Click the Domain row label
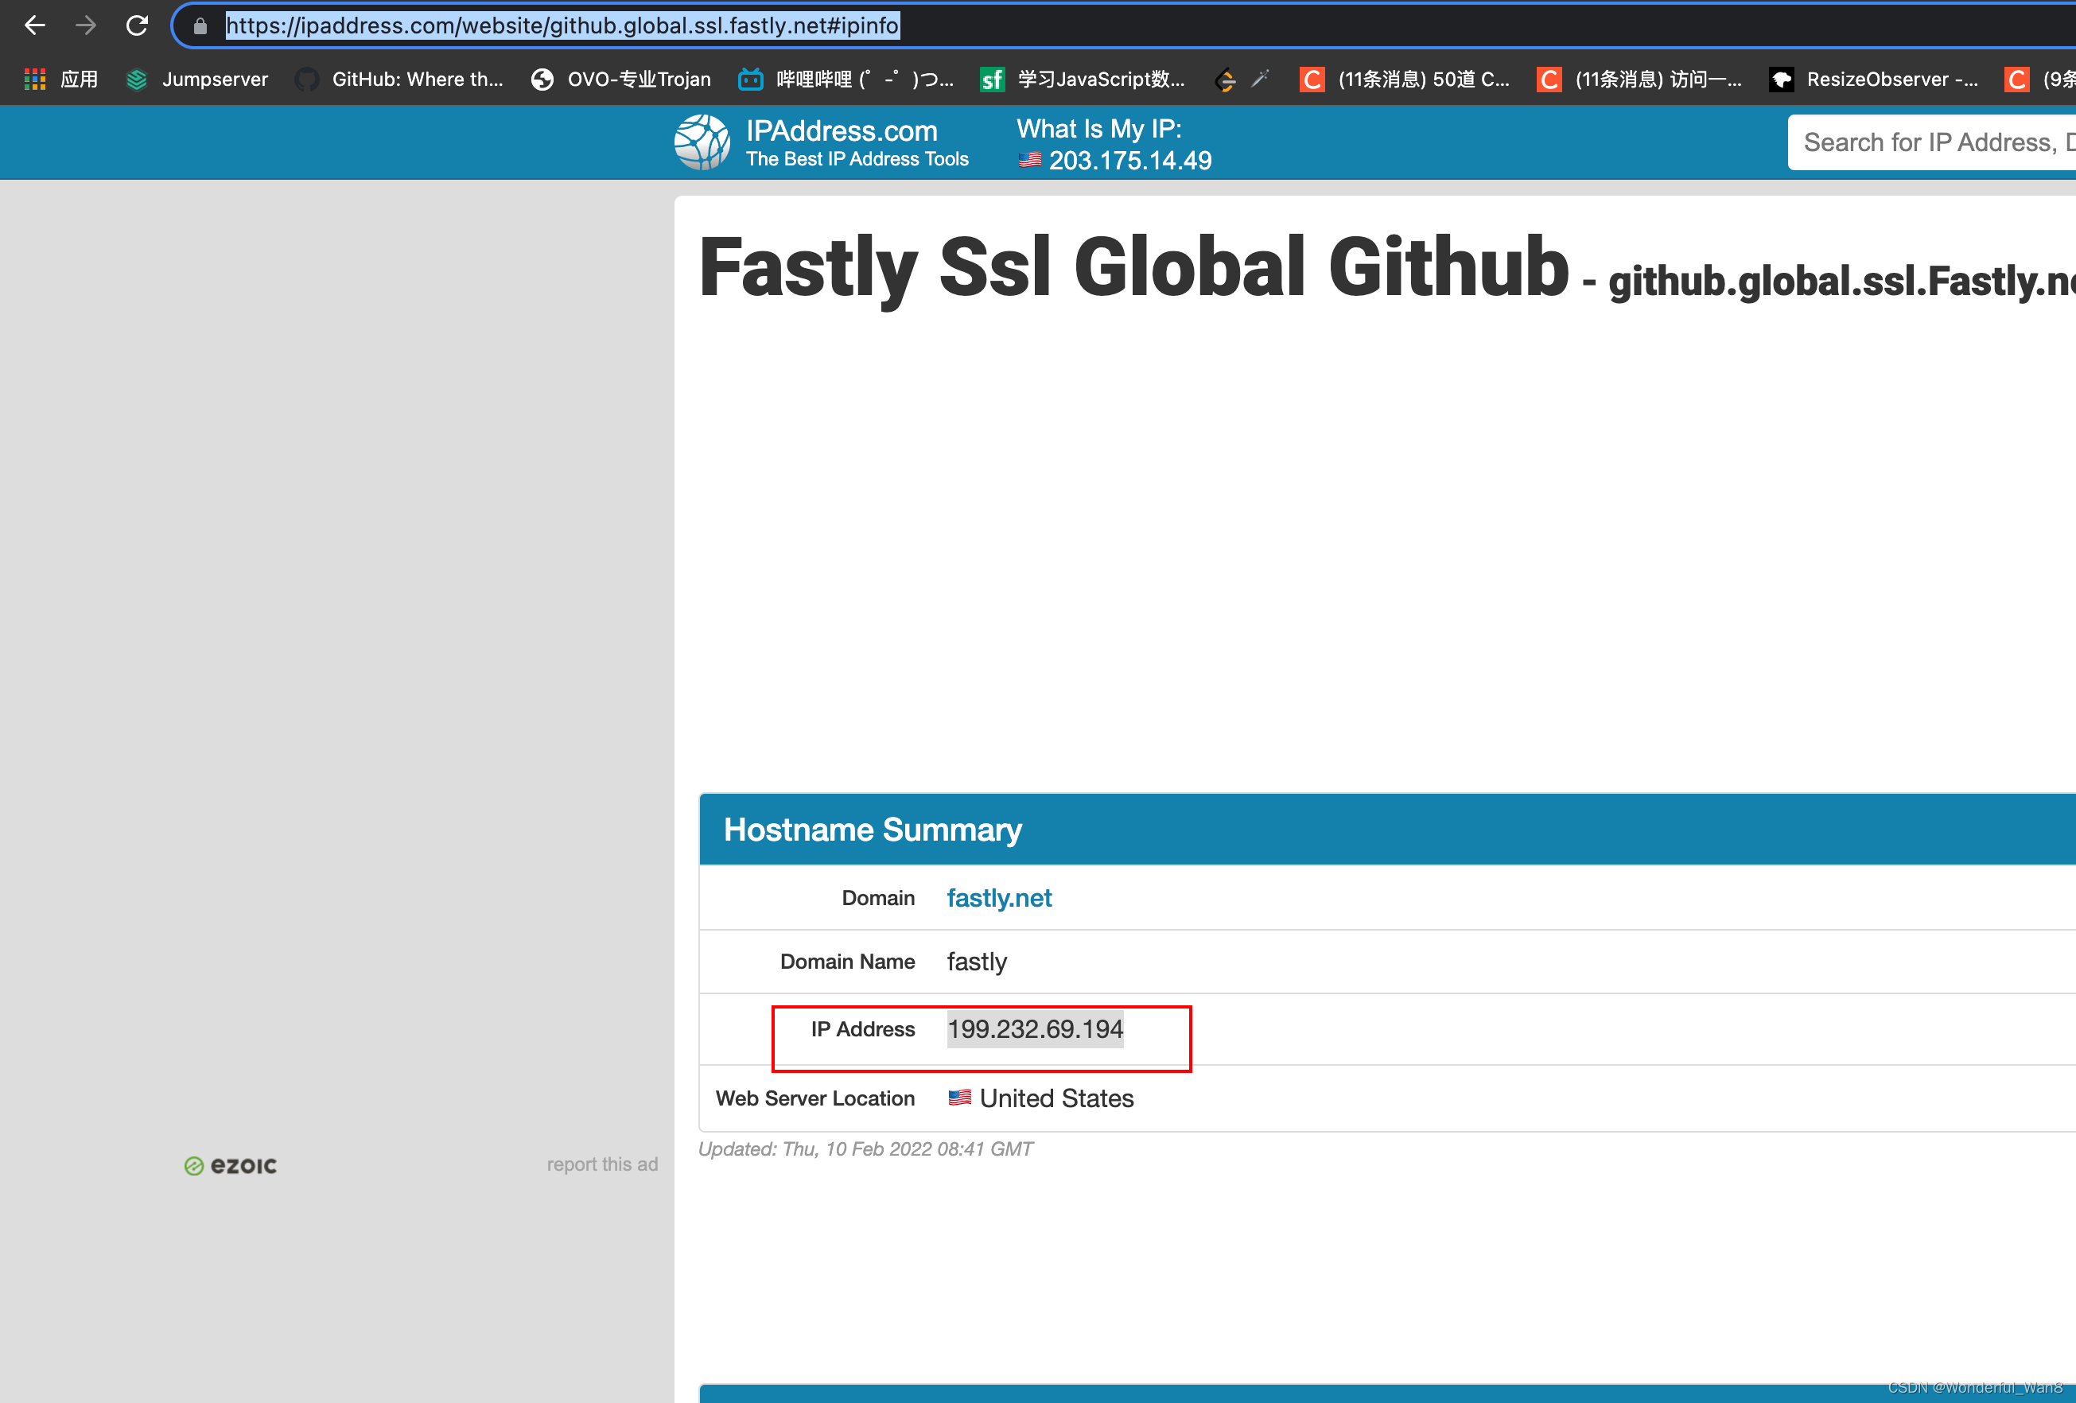 pyautogui.click(x=878, y=899)
